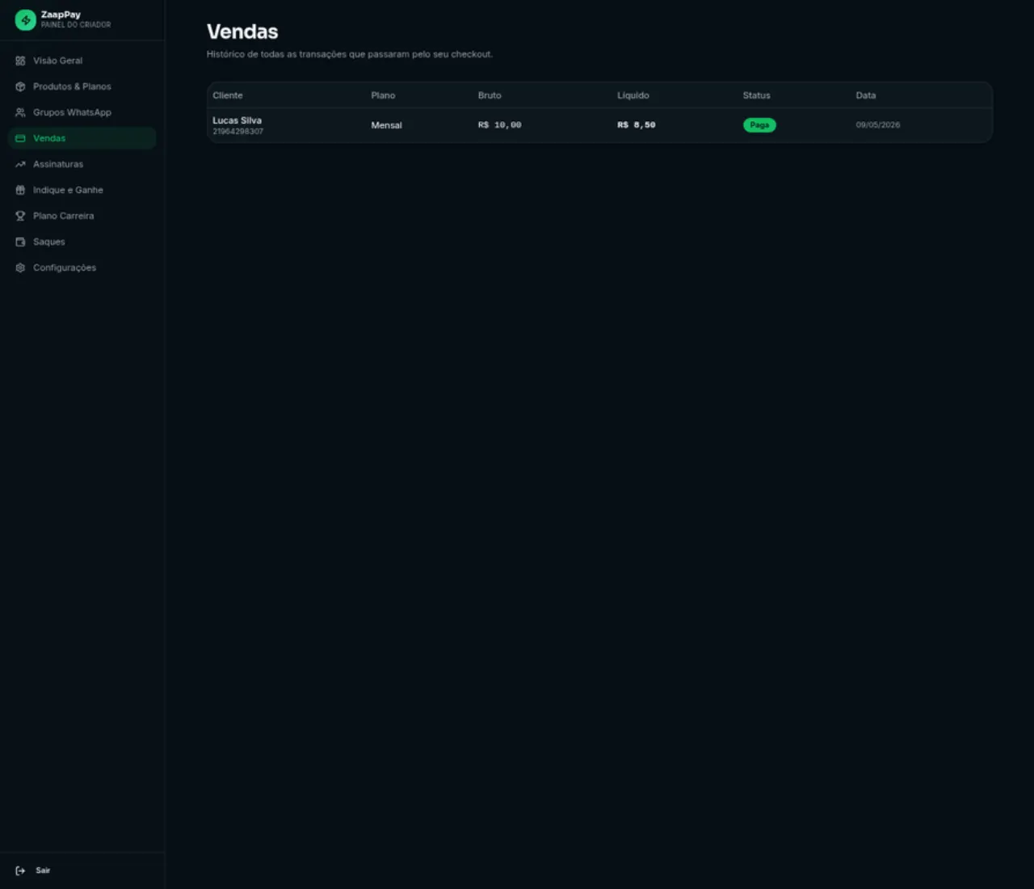Screen dimensions: 1034x889
Task: Click the Líquido column header
Action: [x=633, y=95]
